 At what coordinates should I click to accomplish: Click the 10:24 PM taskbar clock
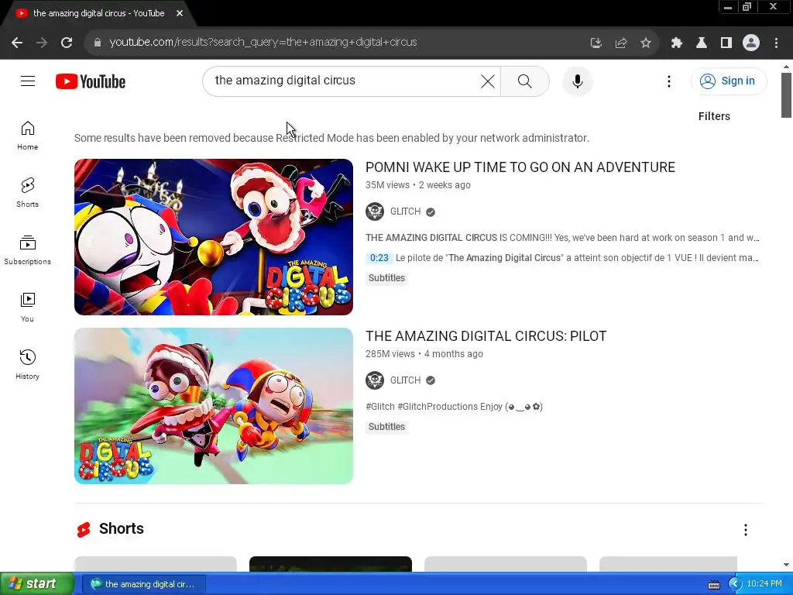click(x=764, y=584)
